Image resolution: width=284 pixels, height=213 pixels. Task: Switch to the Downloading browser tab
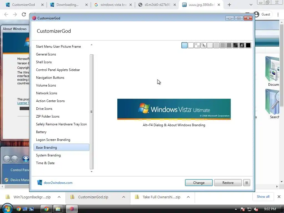click(x=67, y=5)
